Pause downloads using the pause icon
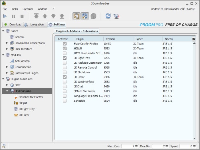Image resolution: width=200 pixels, height=150 pixels. coord(13,16)
